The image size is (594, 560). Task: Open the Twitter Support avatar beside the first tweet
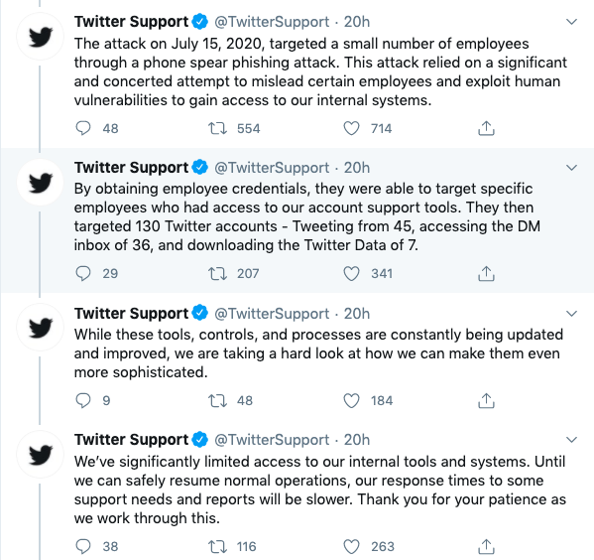tap(40, 37)
